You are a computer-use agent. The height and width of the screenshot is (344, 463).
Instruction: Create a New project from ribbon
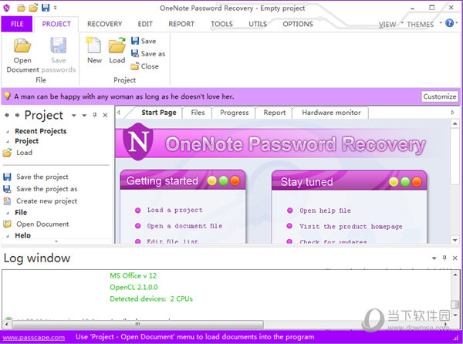(94, 46)
